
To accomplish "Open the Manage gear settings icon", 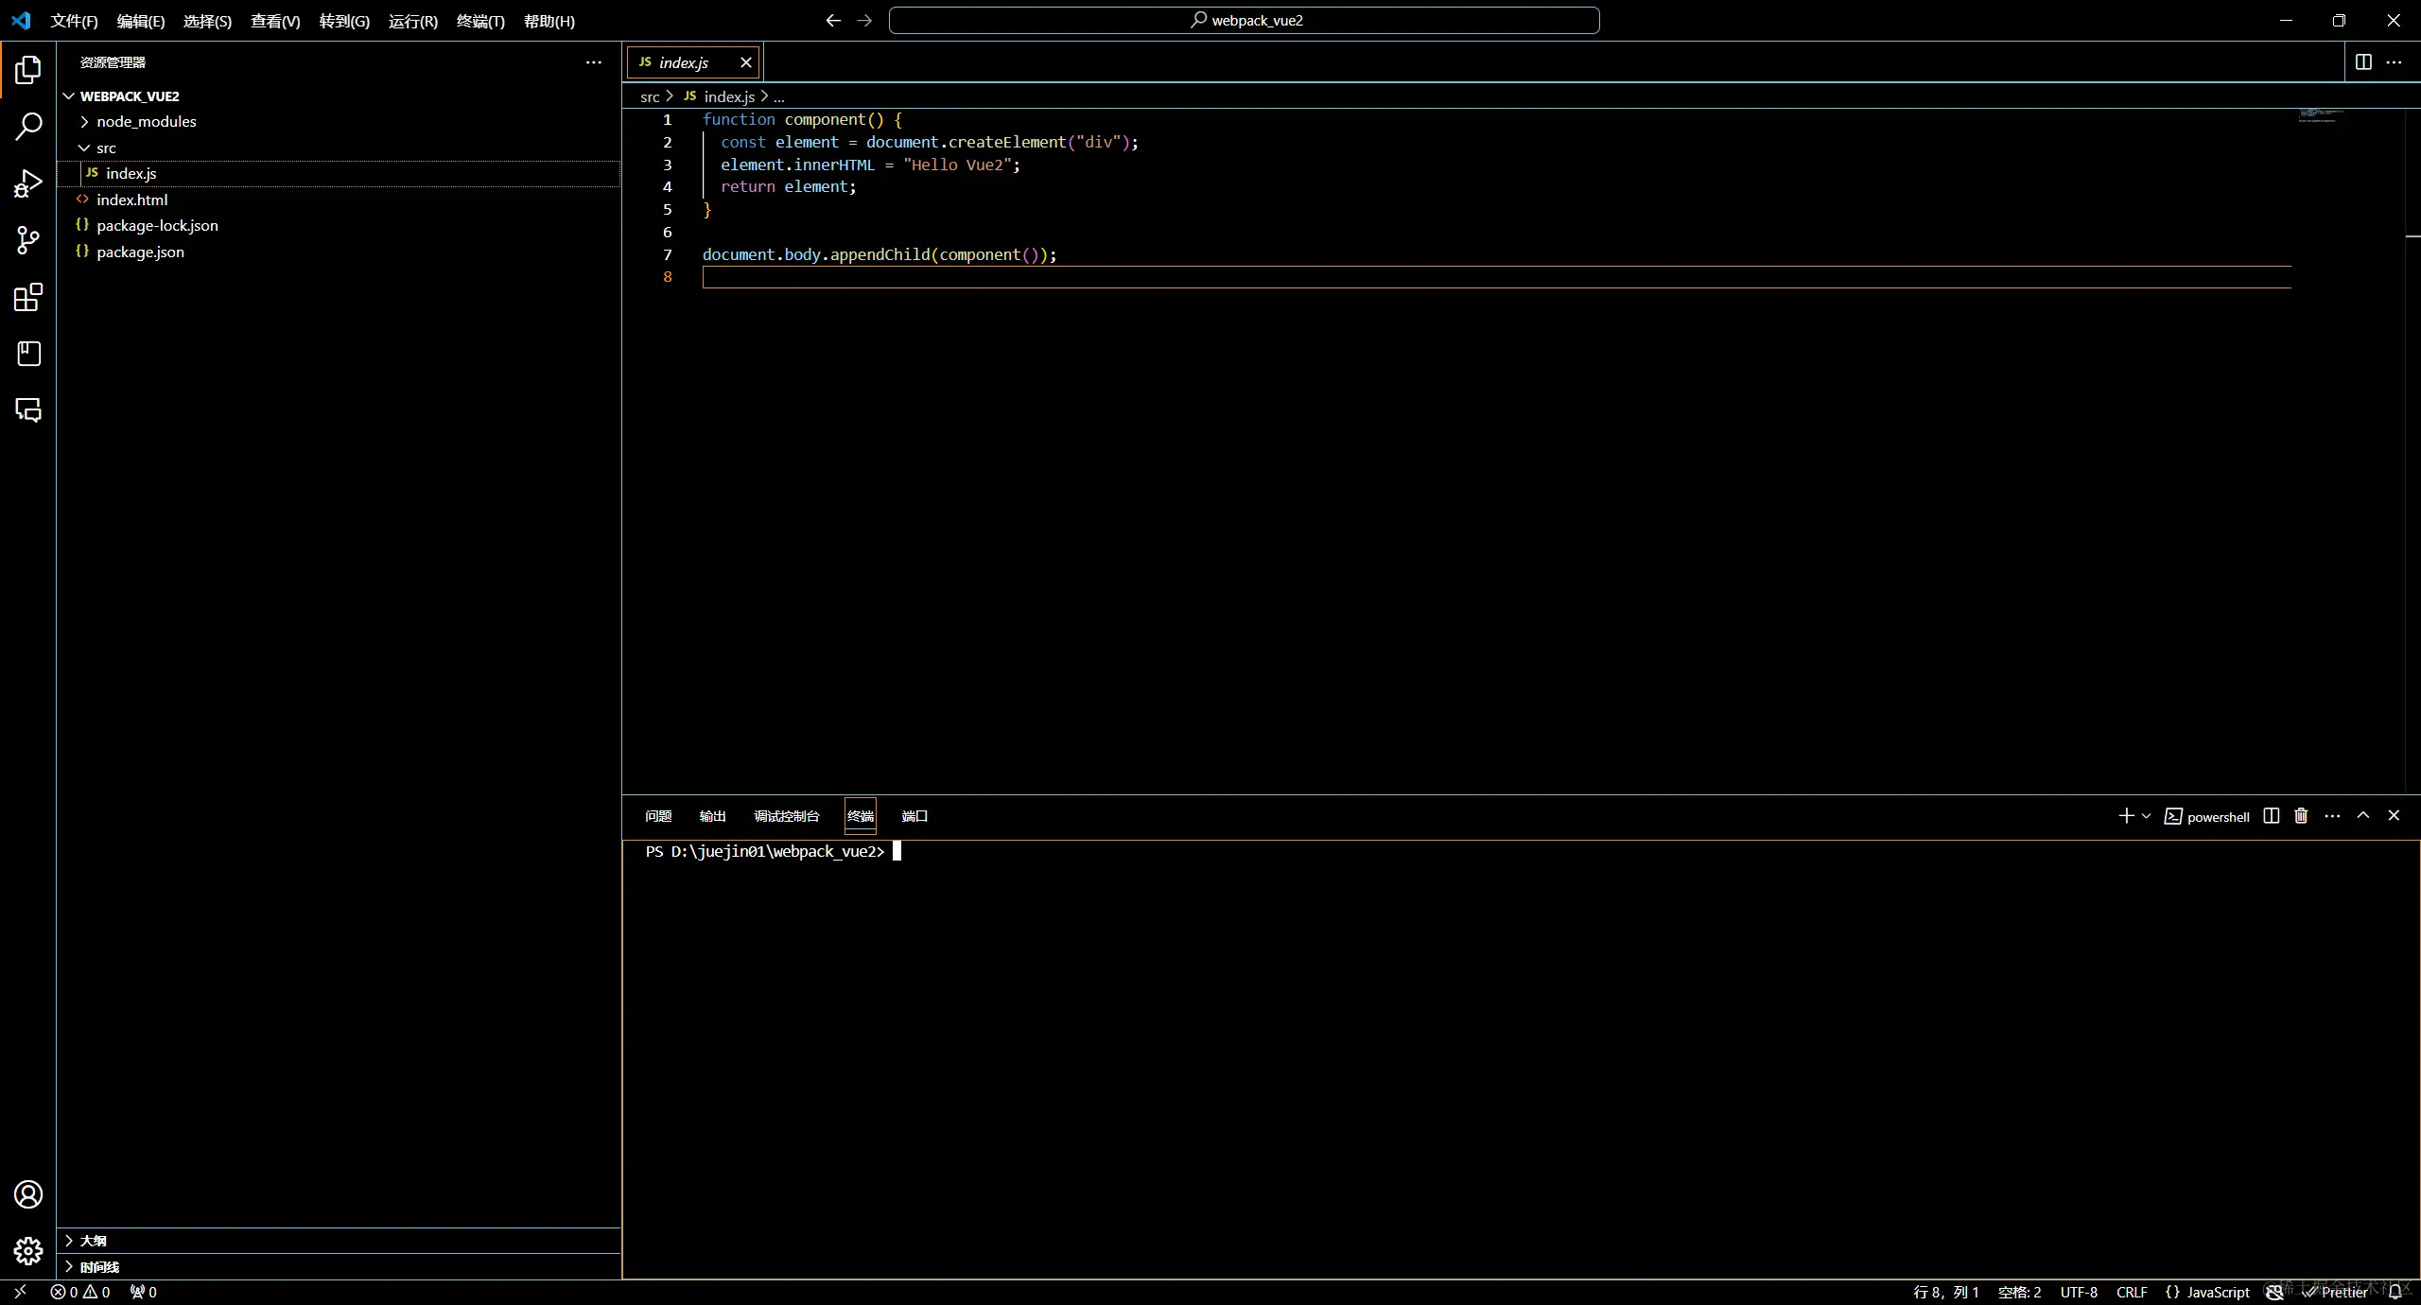I will 28,1251.
